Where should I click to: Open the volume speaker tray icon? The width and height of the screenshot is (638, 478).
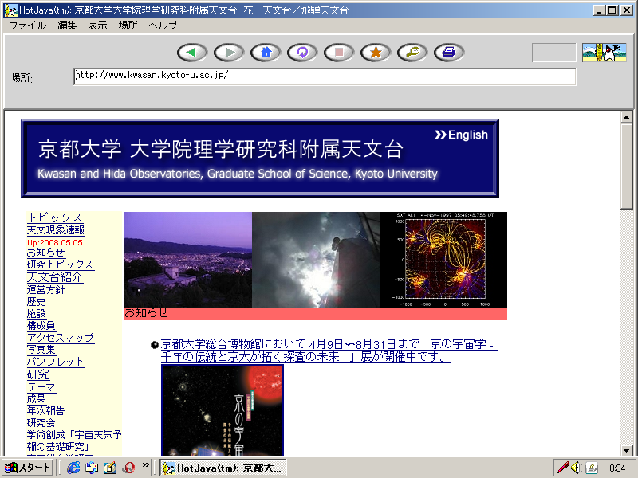(x=577, y=468)
